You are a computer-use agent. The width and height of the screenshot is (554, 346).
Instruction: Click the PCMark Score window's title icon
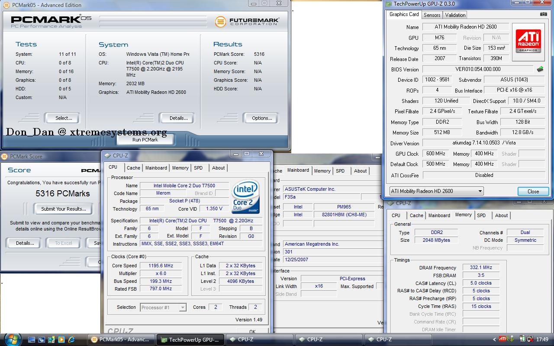[4, 157]
